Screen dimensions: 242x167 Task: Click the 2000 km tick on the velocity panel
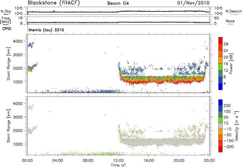(x=18, y=131)
